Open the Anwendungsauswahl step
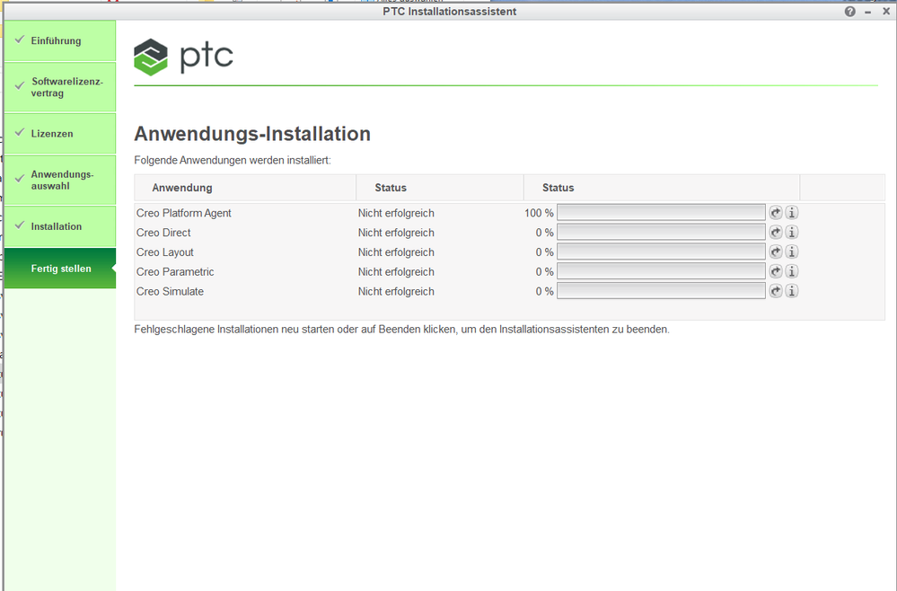 click(60, 181)
